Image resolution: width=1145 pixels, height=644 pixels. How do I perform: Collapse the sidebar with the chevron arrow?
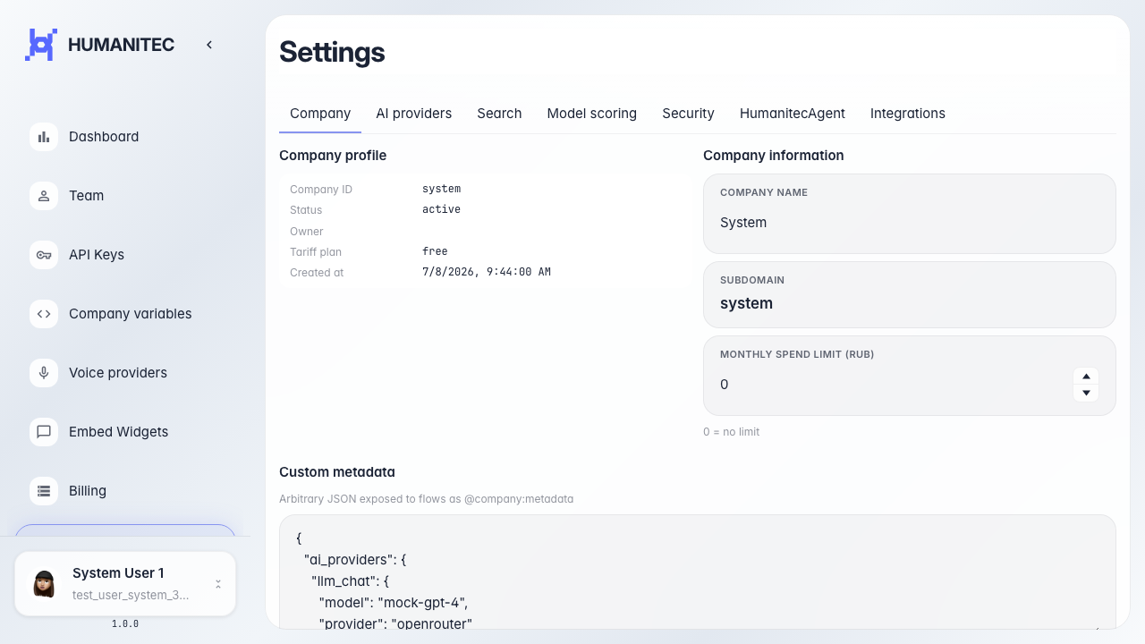pos(209,45)
